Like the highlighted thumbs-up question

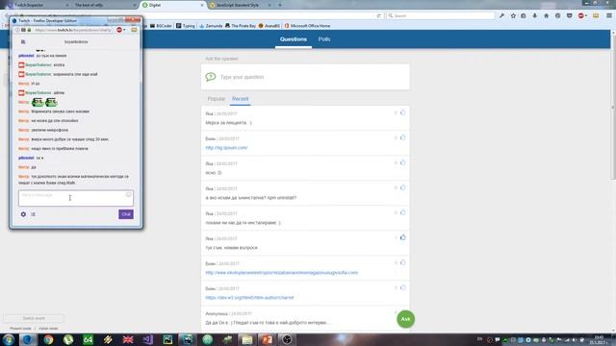[402, 237]
